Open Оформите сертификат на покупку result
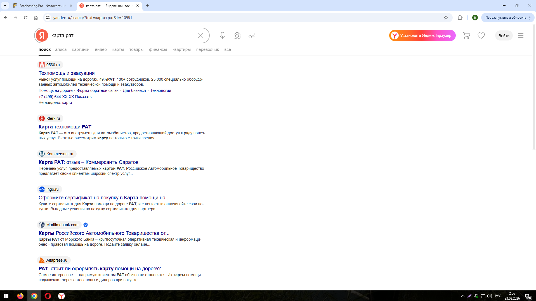Image resolution: width=536 pixels, height=301 pixels. pyautogui.click(x=104, y=198)
